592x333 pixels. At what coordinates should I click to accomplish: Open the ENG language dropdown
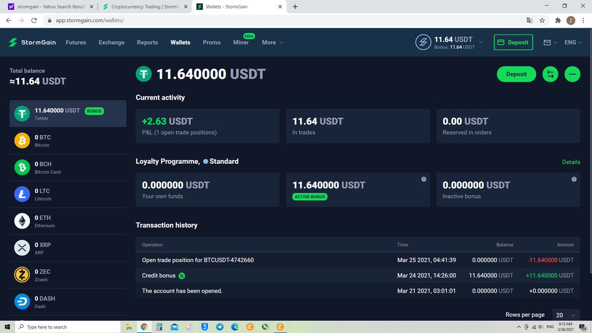click(x=572, y=42)
